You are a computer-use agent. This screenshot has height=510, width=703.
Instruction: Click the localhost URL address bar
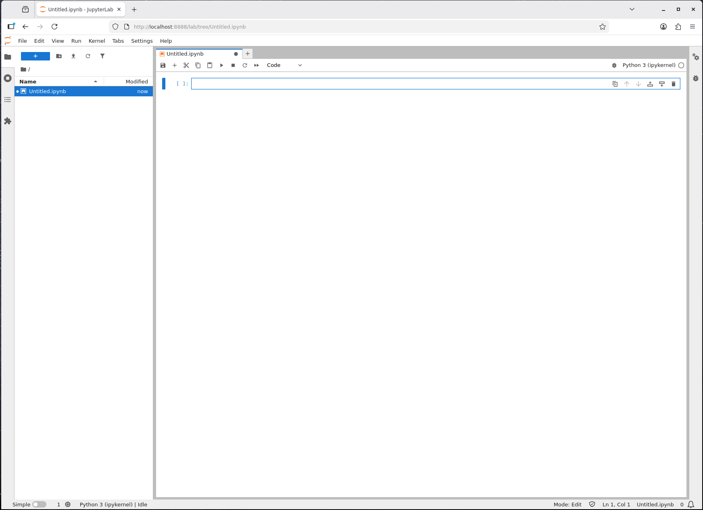359,27
